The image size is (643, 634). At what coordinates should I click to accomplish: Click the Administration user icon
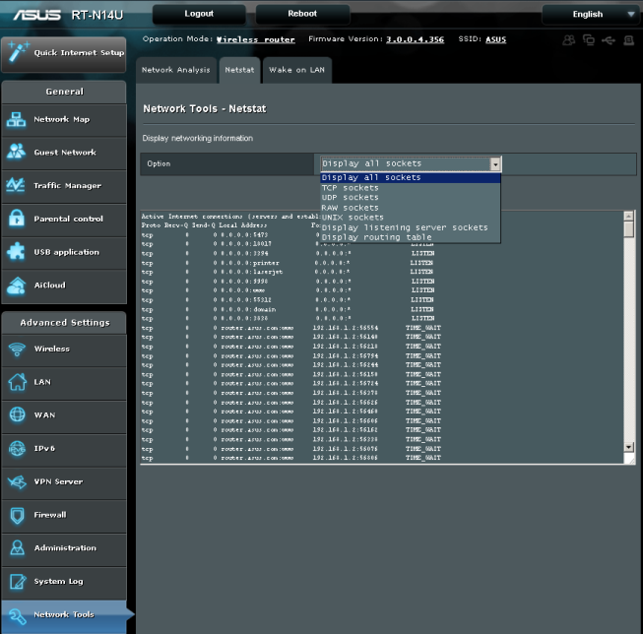(x=17, y=548)
